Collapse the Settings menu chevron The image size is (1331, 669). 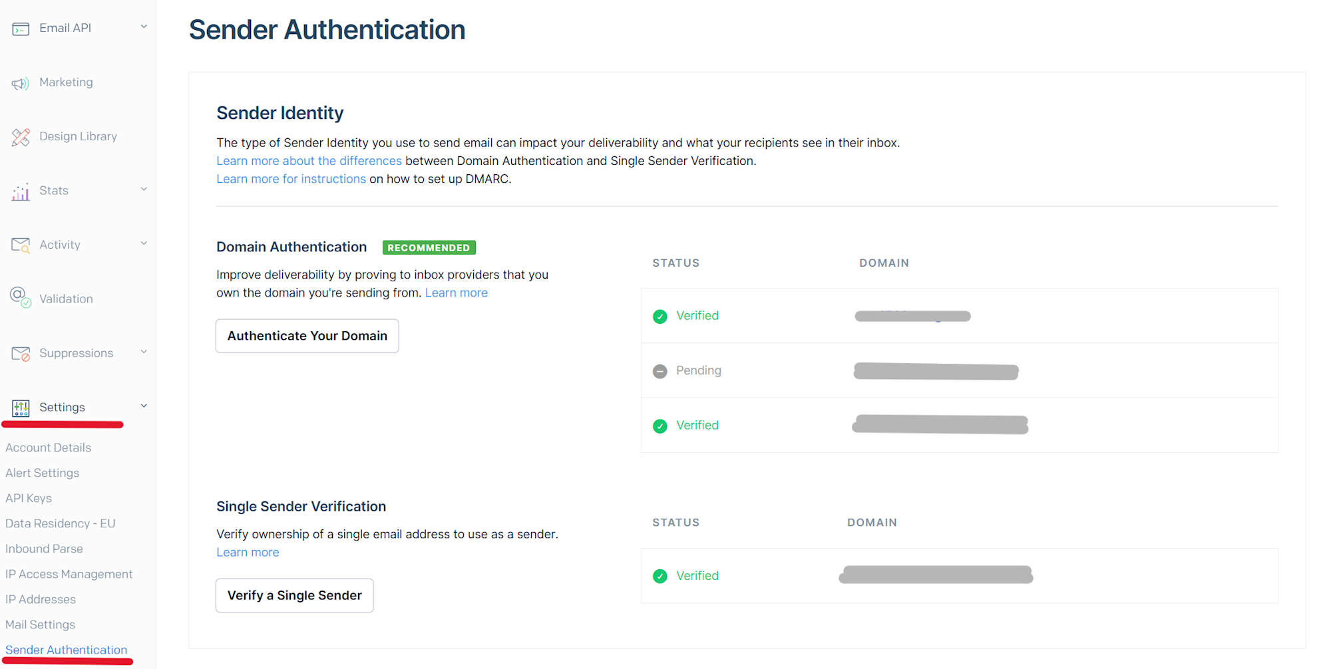(x=144, y=406)
